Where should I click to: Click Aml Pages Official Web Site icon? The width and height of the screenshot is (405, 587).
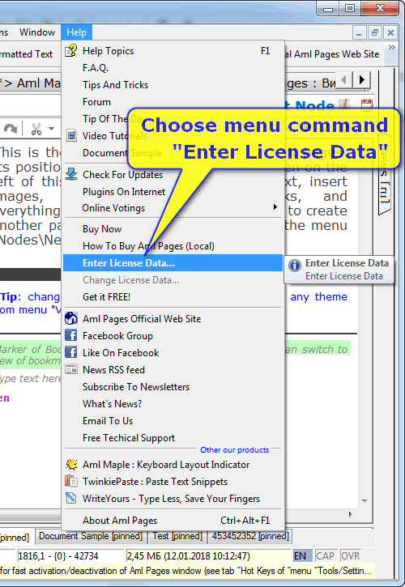tap(71, 318)
